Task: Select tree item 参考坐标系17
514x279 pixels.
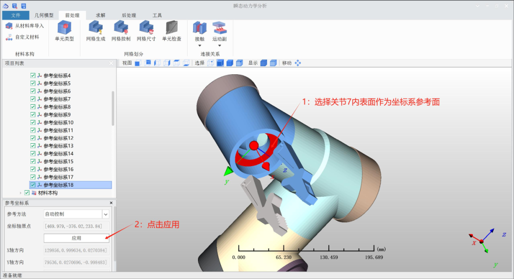Action: pyautogui.click(x=59, y=177)
